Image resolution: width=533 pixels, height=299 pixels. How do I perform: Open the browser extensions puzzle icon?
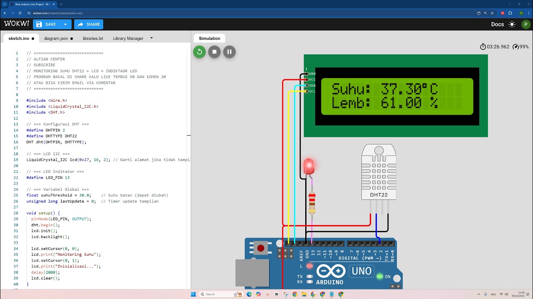(x=510, y=13)
